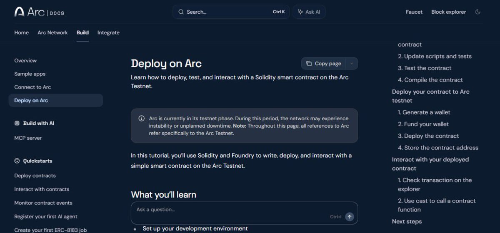Viewport: 500px width, 233px height.
Task: Jump to 4. Store the contract address
Action: click(438, 148)
